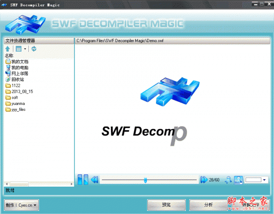Select 我的文档 in the file tree
This screenshot has height=214, width=274.
coord(17,62)
